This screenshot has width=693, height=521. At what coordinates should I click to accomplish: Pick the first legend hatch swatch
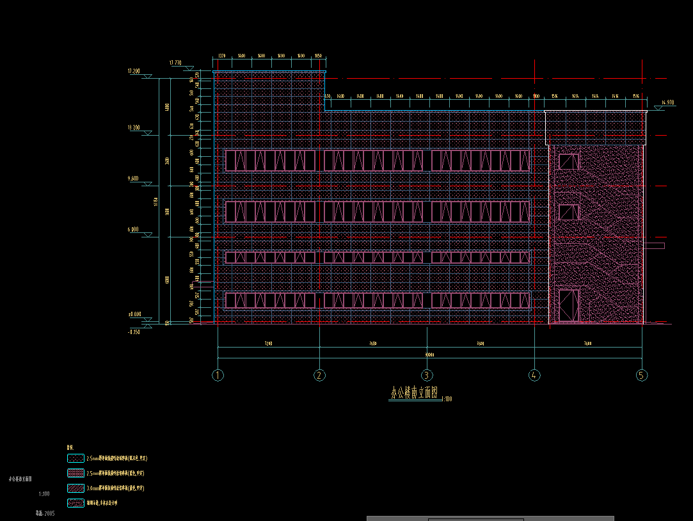pyautogui.click(x=76, y=459)
